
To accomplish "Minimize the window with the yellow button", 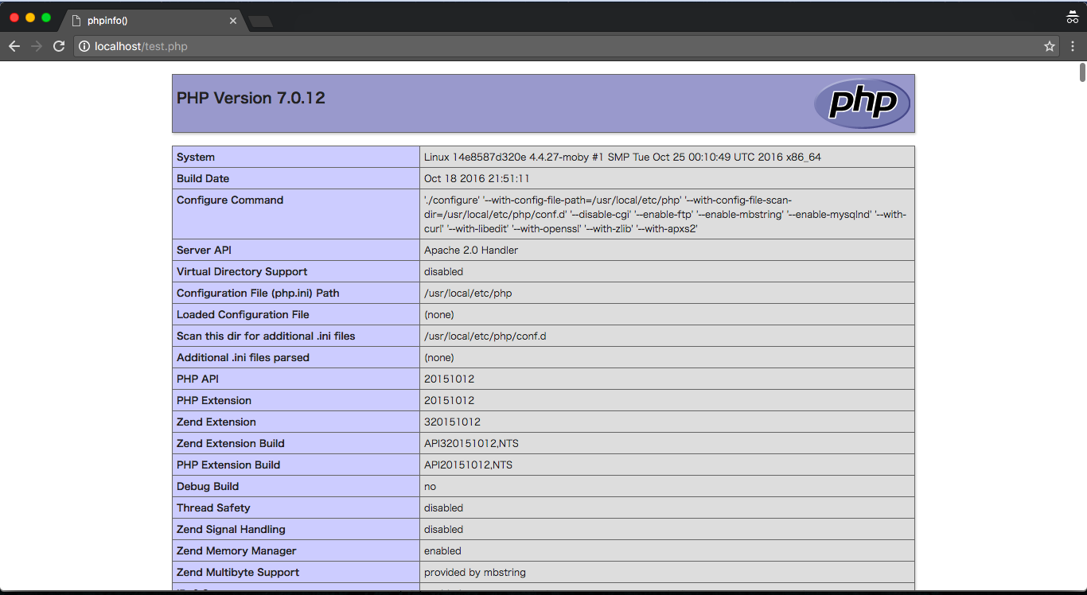I will (x=30, y=17).
